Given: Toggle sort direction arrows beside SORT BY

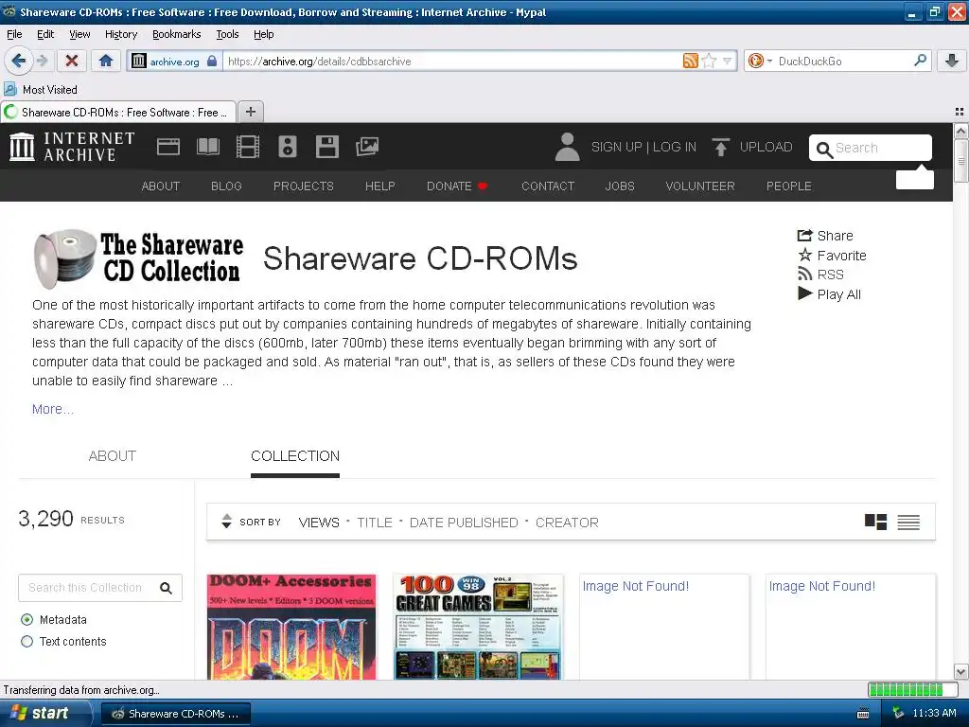Looking at the screenshot, I should point(227,522).
